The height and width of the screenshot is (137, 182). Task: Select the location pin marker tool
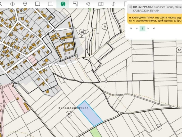pyautogui.click(x=25, y=4)
